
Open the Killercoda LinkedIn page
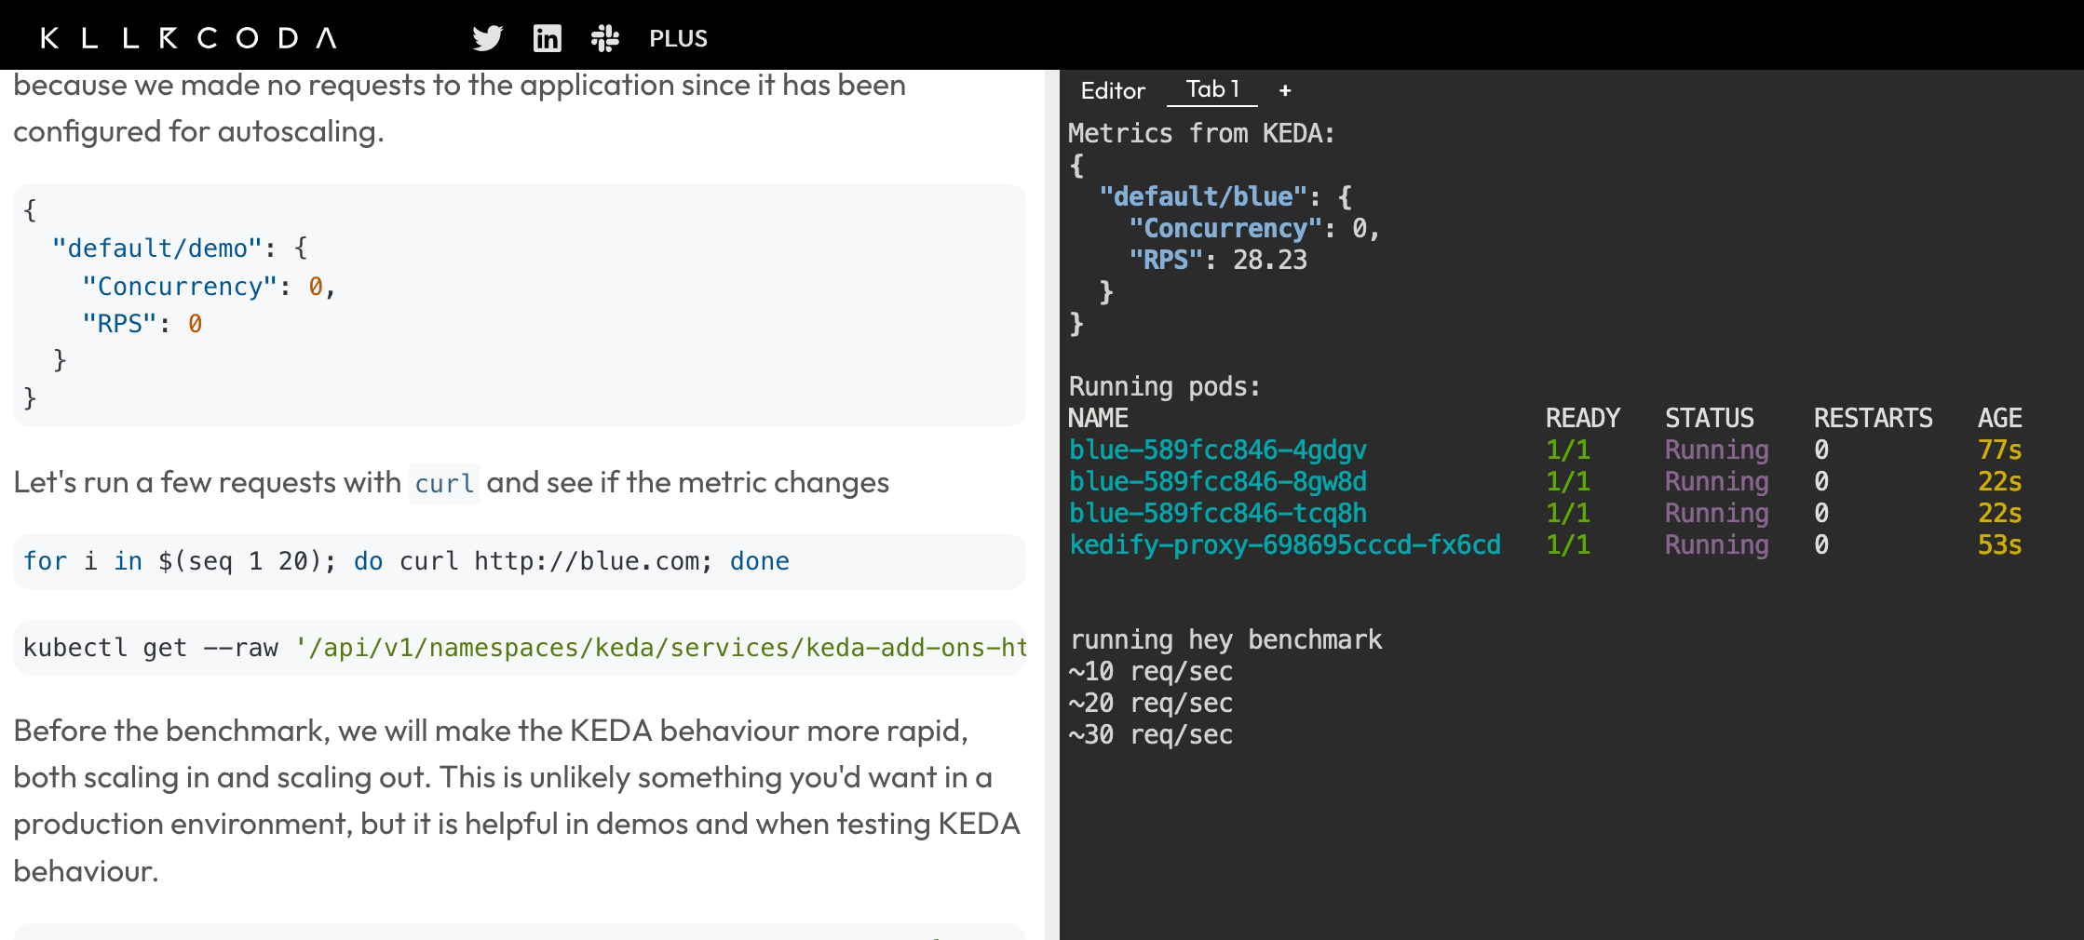point(548,38)
